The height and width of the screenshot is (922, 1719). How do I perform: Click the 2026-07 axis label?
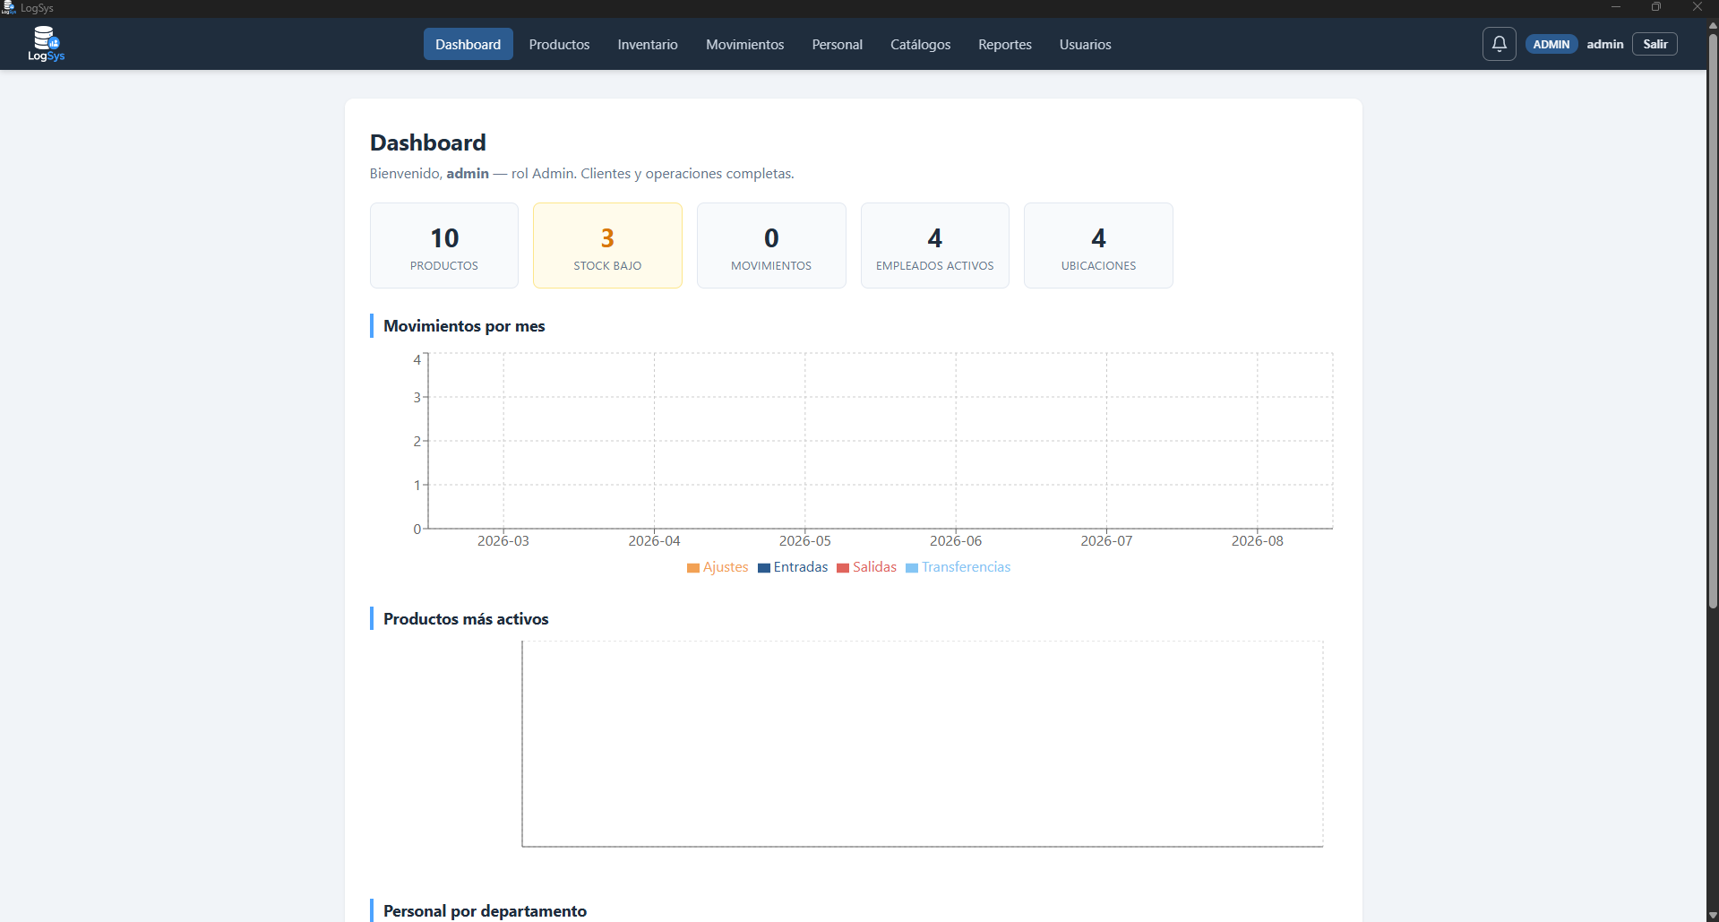click(1106, 541)
